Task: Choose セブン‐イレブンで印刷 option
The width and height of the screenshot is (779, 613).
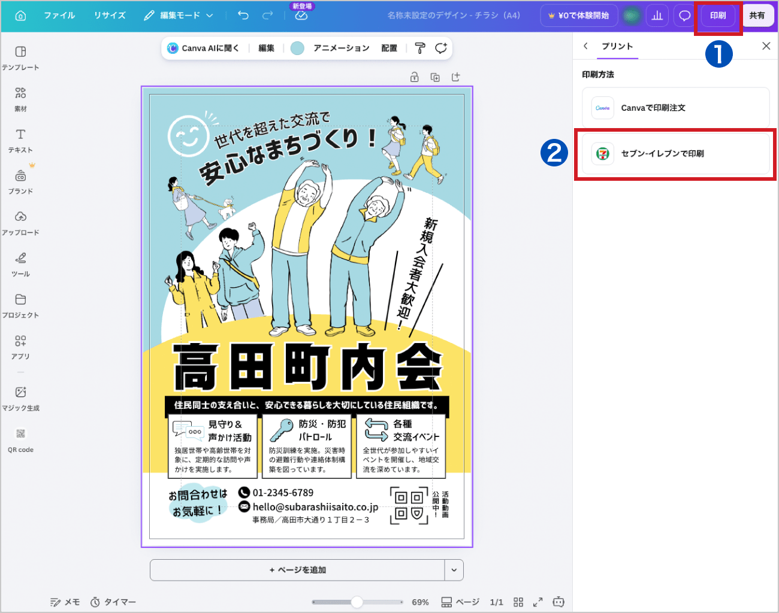Action: (x=676, y=154)
